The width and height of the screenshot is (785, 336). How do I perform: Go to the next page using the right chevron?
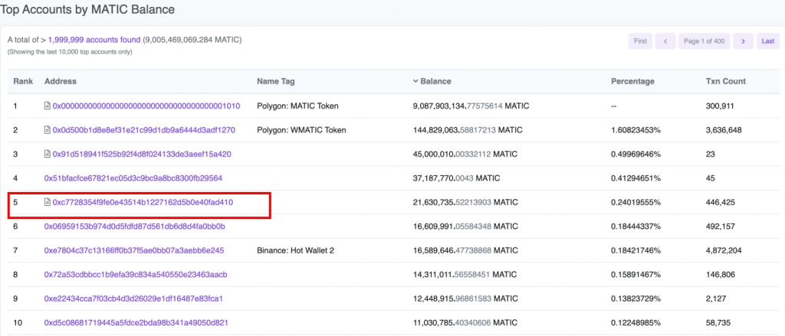pyautogui.click(x=742, y=41)
